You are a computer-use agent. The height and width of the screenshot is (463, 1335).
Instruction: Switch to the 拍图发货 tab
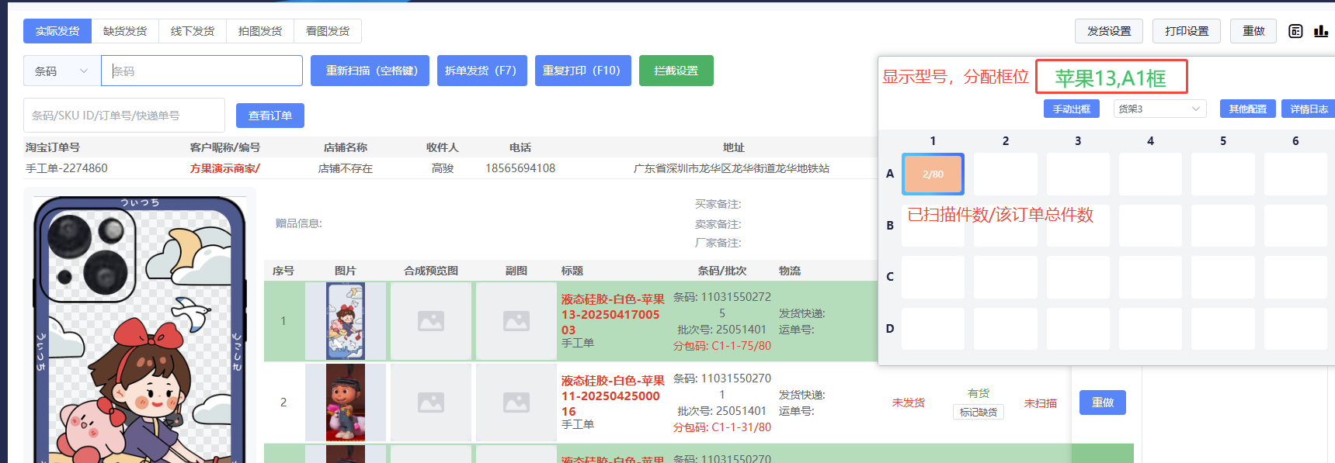click(260, 31)
